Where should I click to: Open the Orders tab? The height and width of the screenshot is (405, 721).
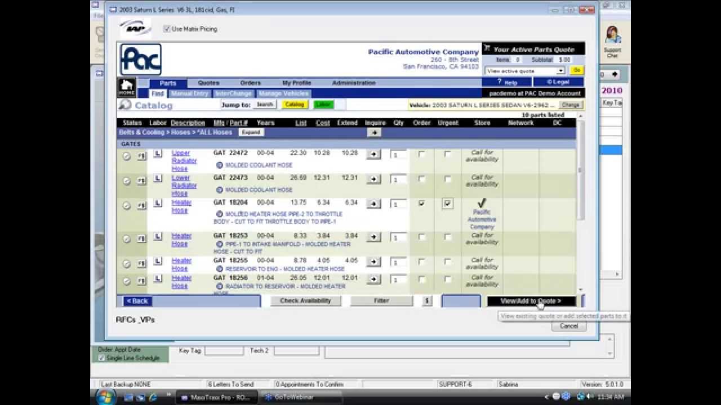tap(251, 83)
